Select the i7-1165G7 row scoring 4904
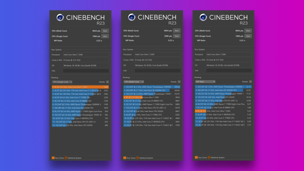Image resolution: width=304 pixels, height=171 pixels. point(152,118)
